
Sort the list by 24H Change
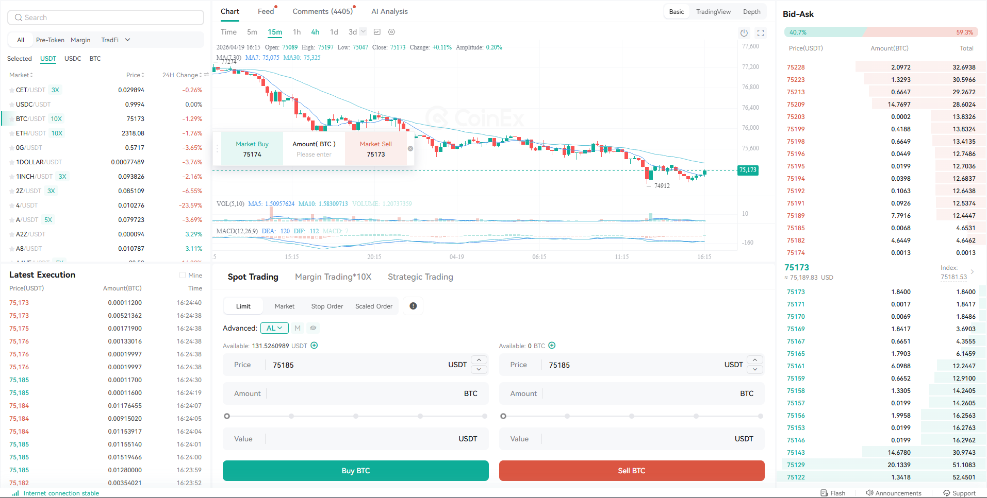click(182, 75)
